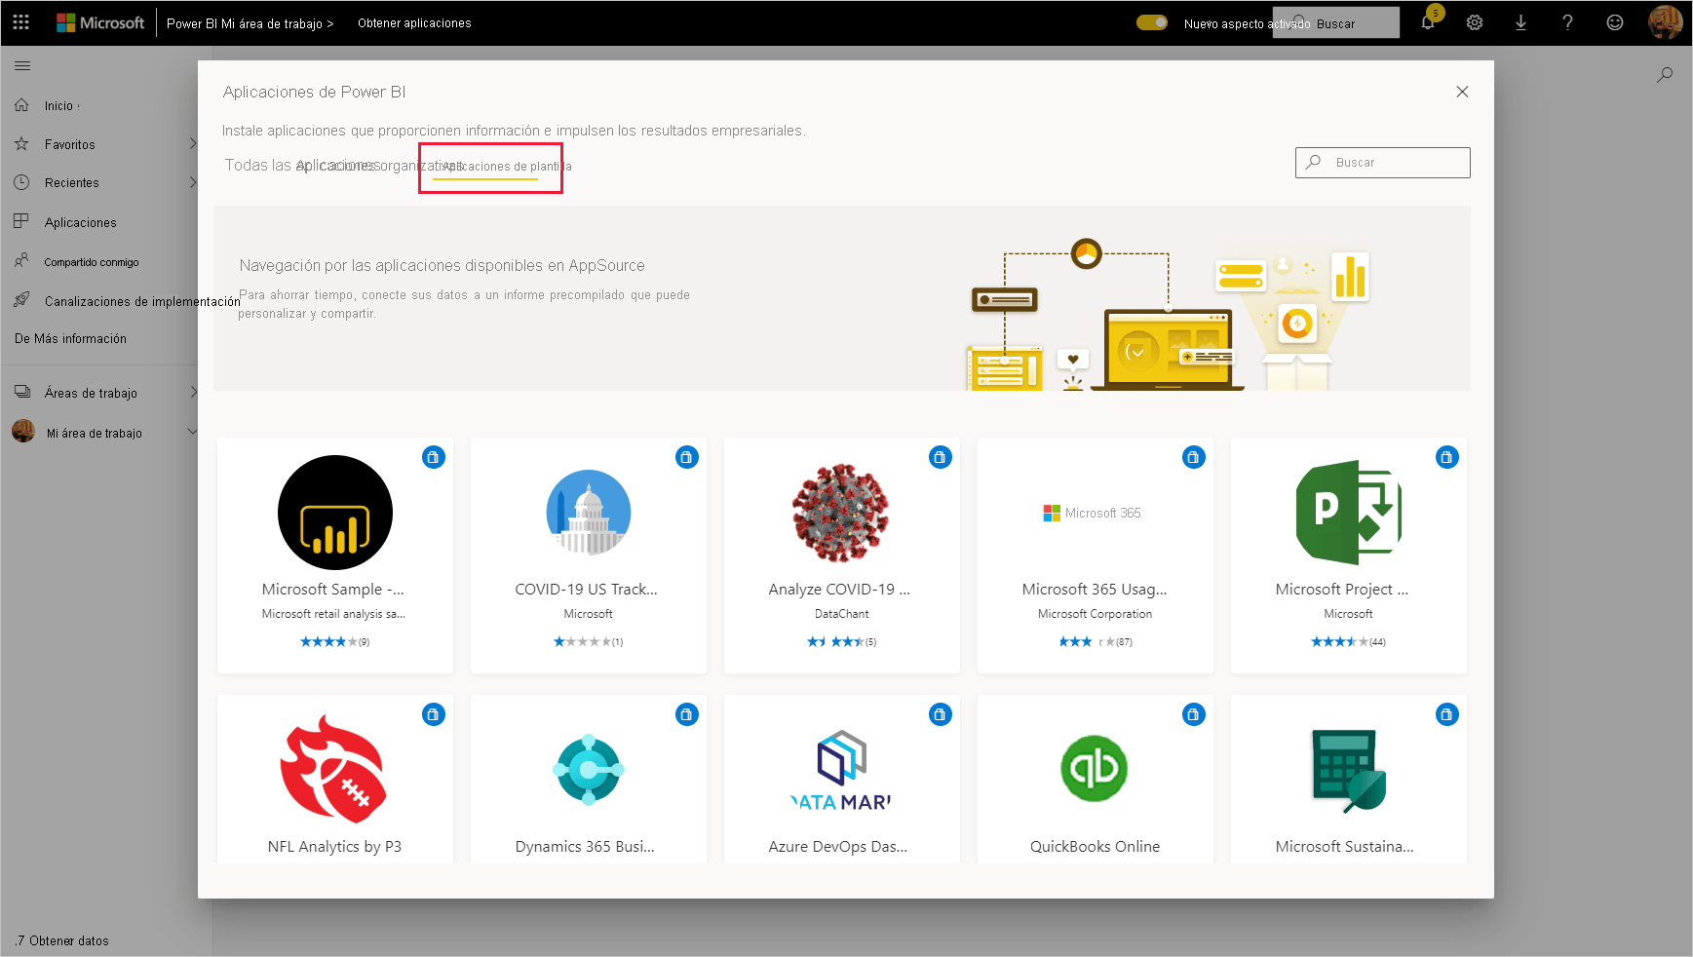Click the Buscar field in dialog
1693x957 pixels.
[1382, 163]
